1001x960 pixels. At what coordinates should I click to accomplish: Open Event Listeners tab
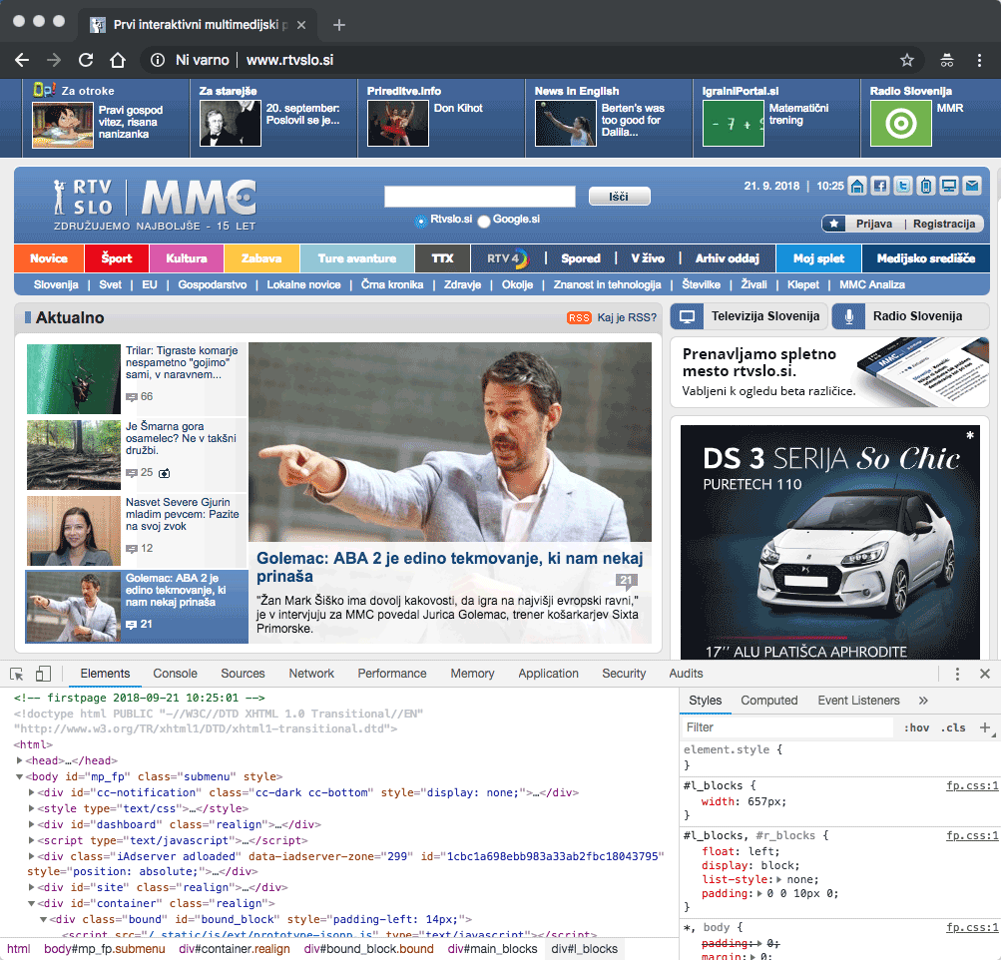point(858,701)
